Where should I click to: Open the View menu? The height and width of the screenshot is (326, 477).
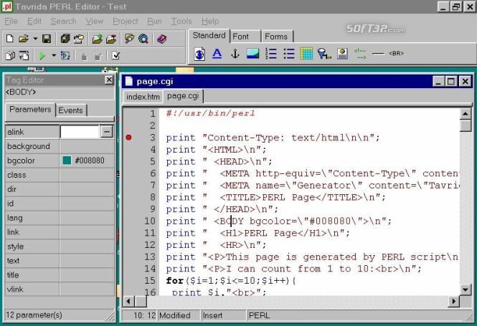(x=94, y=21)
